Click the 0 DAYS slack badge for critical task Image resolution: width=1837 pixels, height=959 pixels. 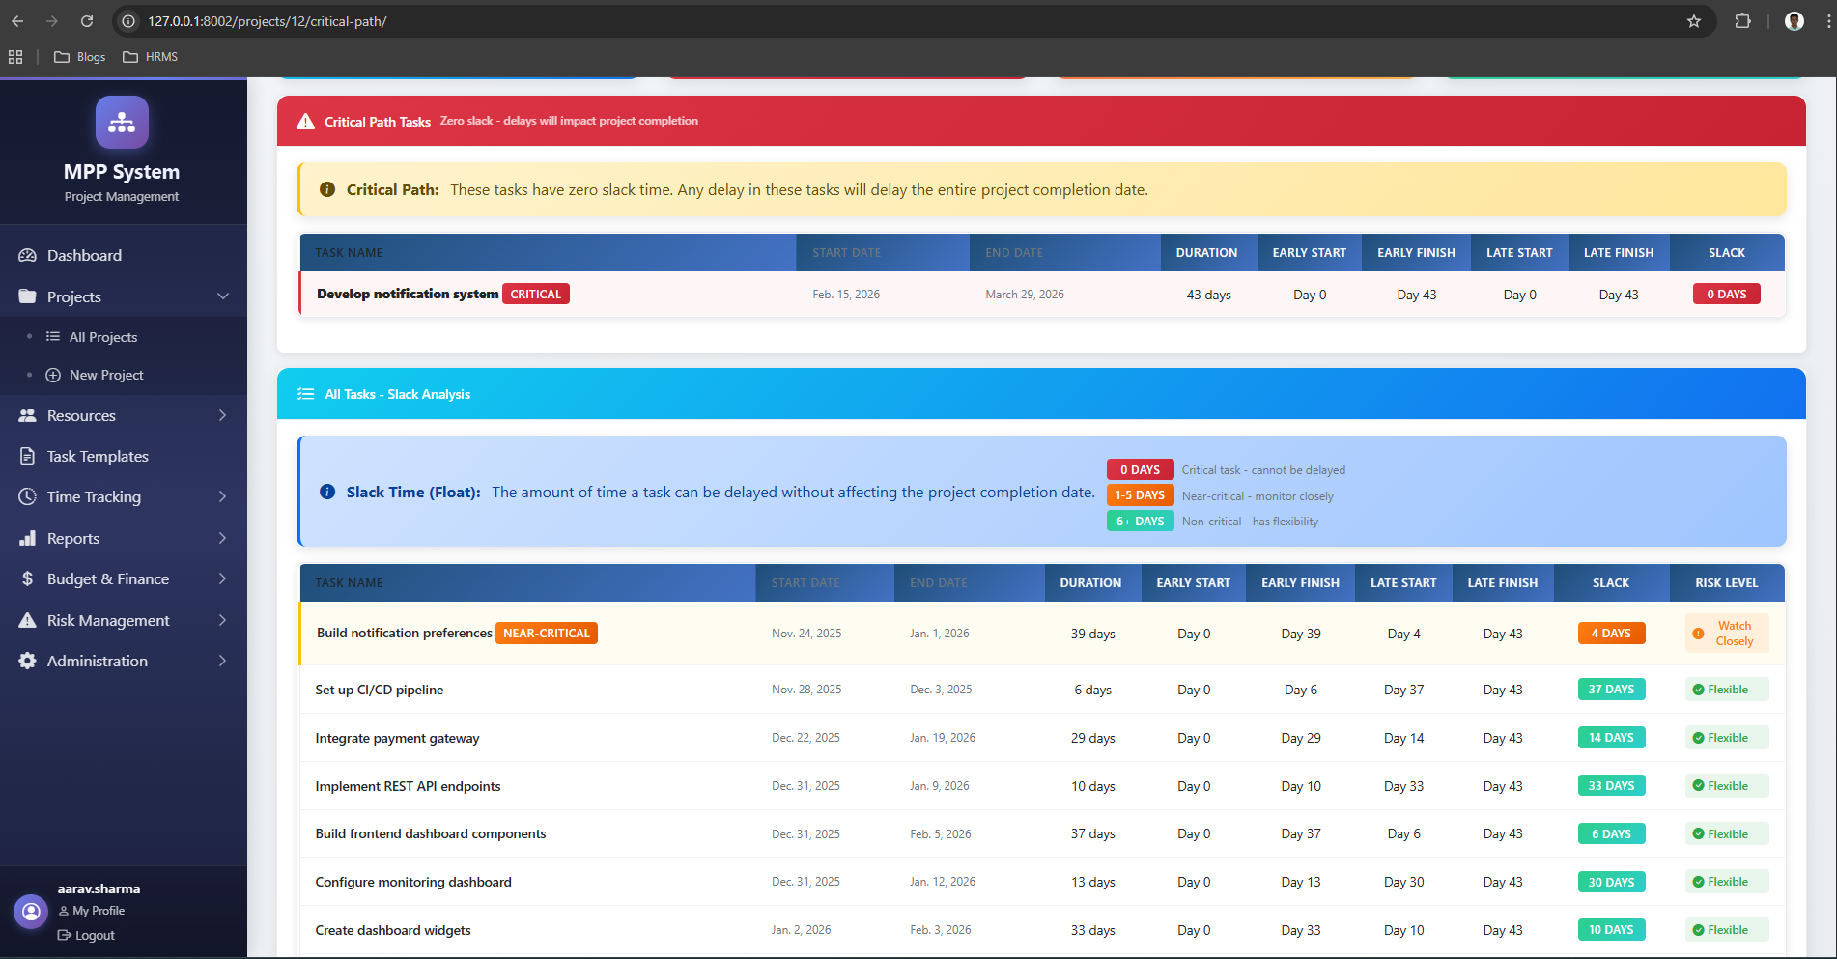pyautogui.click(x=1726, y=295)
